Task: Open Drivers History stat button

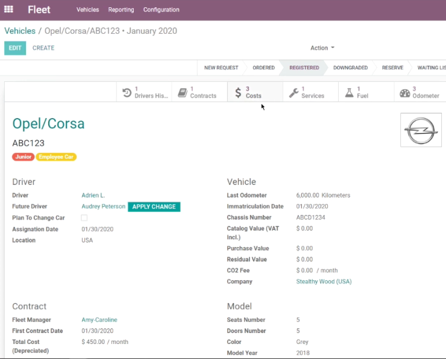Action: click(x=144, y=92)
